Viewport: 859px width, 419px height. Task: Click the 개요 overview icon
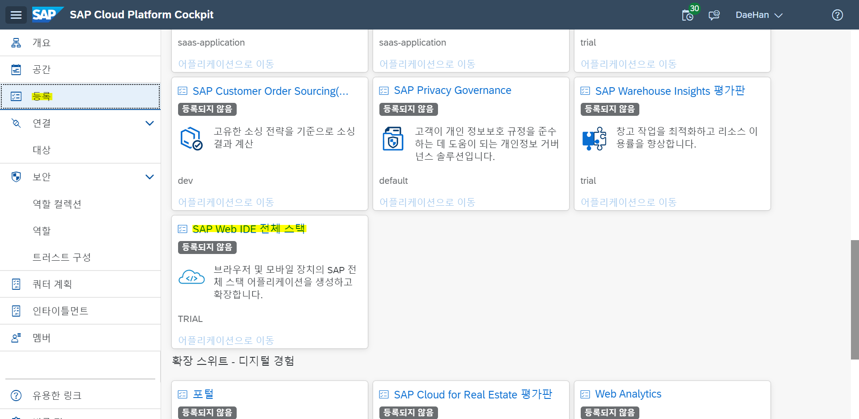pyautogui.click(x=16, y=42)
